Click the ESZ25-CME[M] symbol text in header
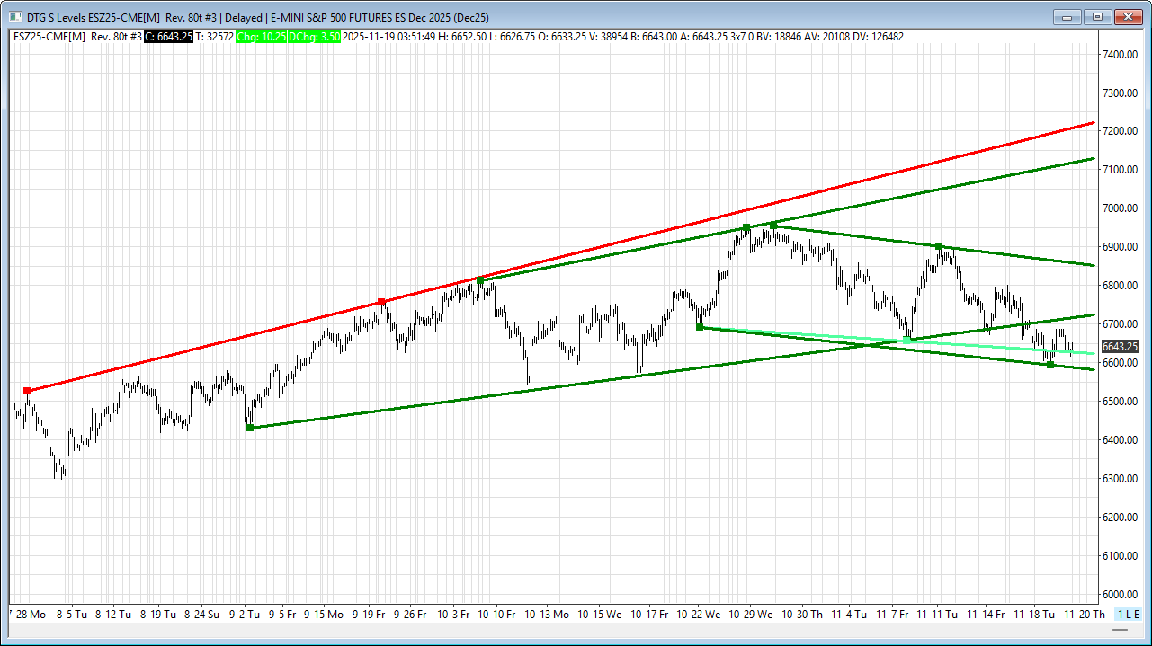The image size is (1152, 646). click(x=49, y=37)
